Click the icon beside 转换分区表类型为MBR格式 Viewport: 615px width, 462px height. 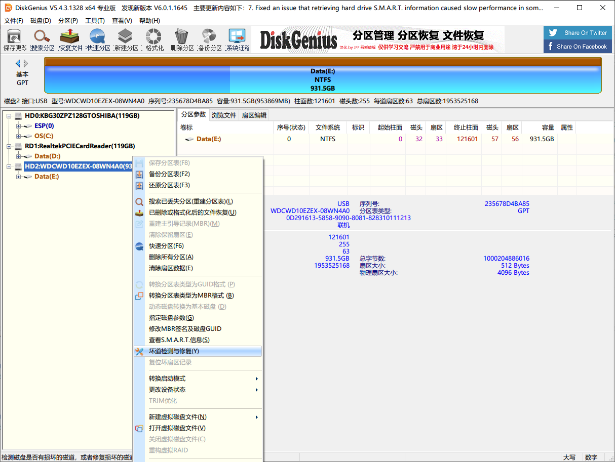tap(139, 296)
